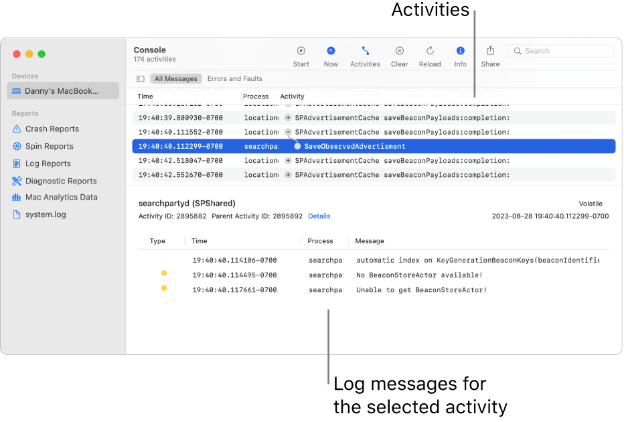Select the Errors and Faults filter
Viewport: 624px width, 422px height.
point(235,79)
